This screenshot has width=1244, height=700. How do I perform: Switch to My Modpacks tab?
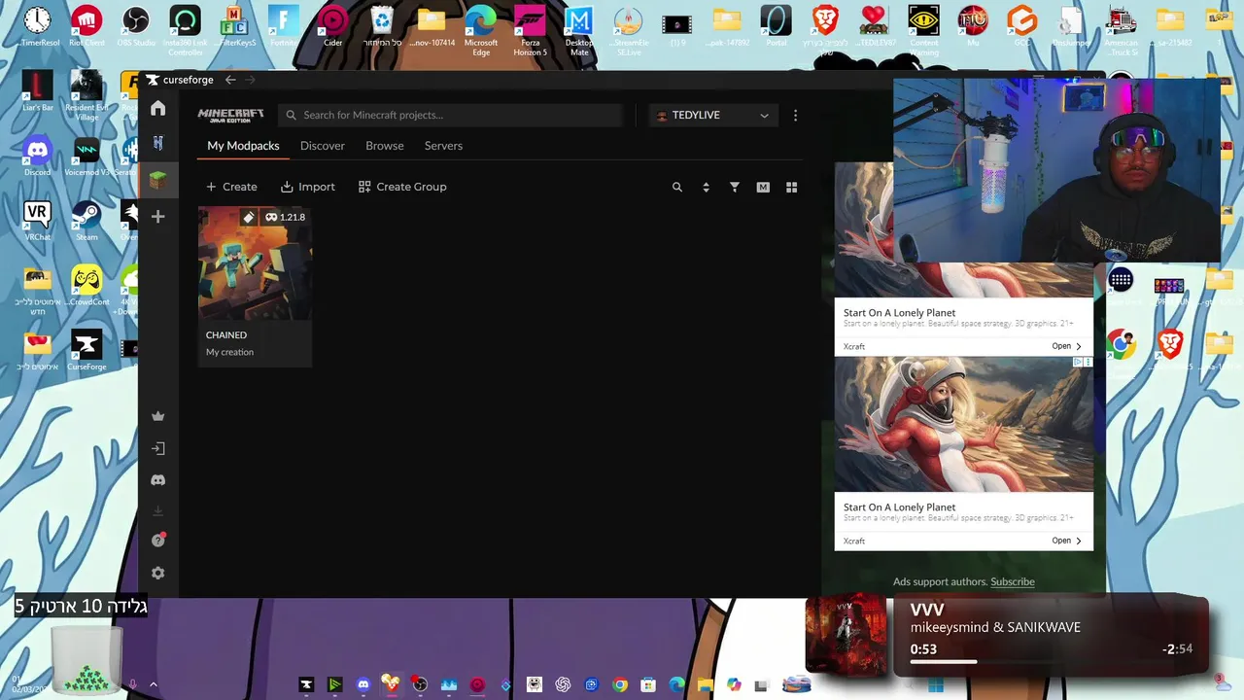point(243,146)
